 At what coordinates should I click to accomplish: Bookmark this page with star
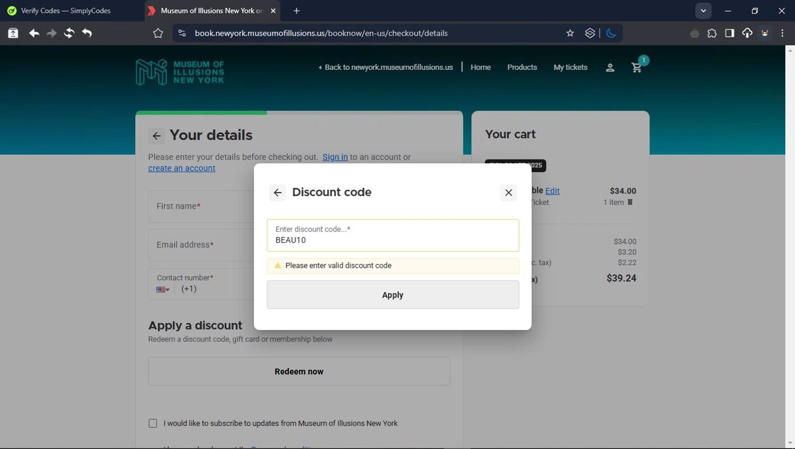570,33
